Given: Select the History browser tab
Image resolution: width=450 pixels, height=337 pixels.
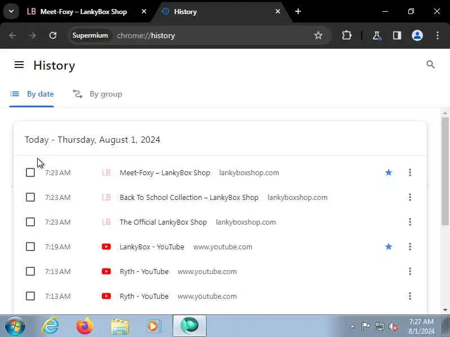Looking at the screenshot, I should click(x=221, y=12).
